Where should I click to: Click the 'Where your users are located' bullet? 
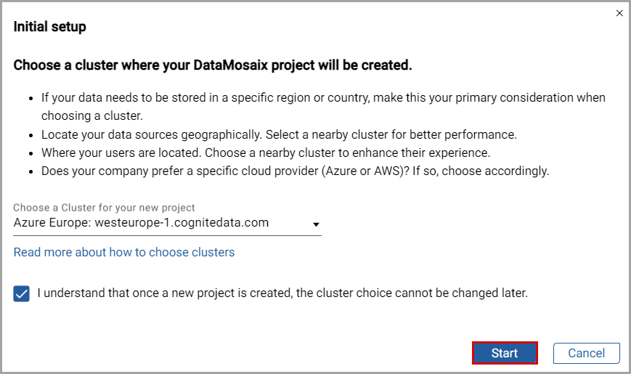pyautogui.click(x=266, y=153)
